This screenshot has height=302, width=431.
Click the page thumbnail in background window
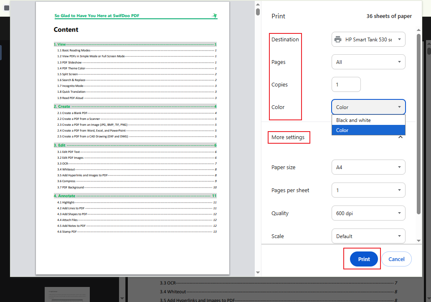67,294
